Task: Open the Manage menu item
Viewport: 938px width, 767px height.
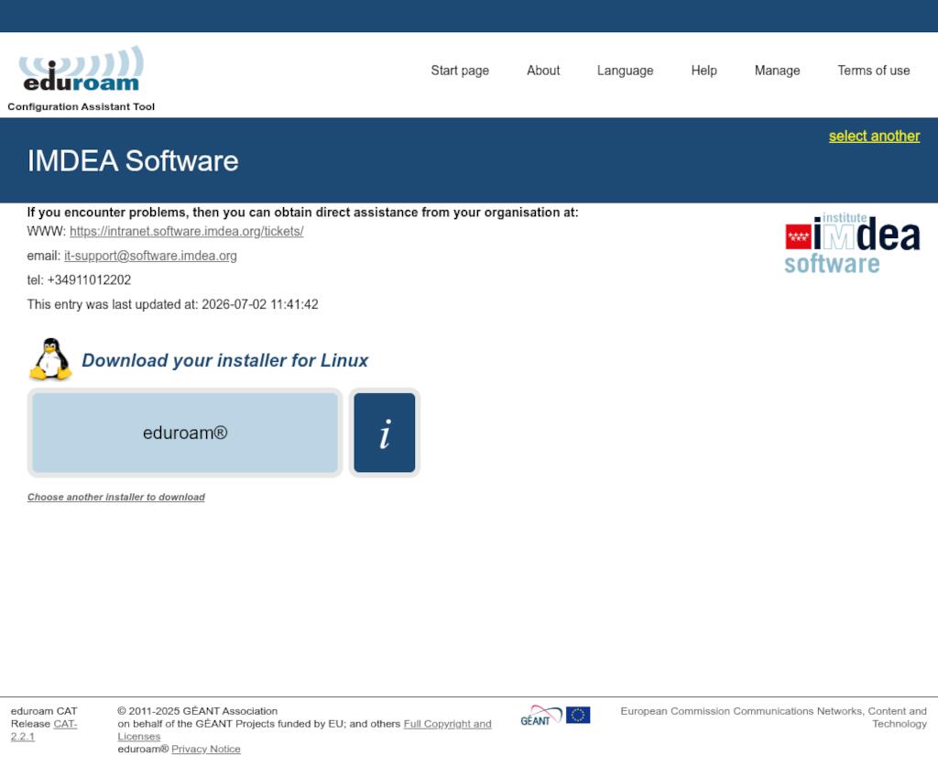Action: 777,71
